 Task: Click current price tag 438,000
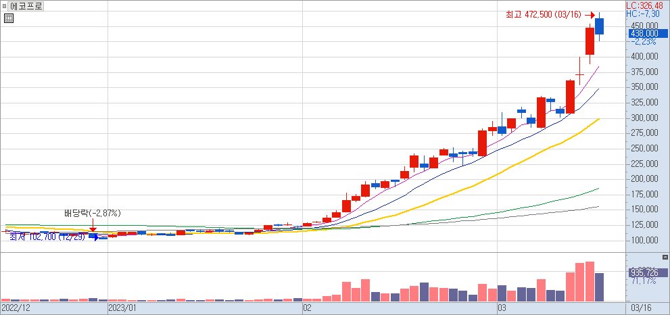[648, 33]
